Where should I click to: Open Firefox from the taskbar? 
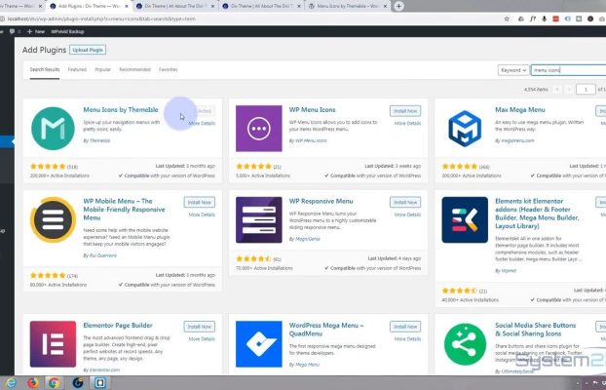coord(33,382)
